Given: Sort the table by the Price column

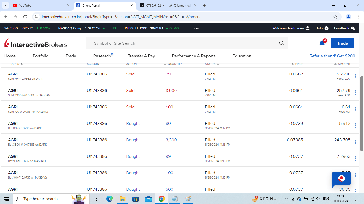Looking at the screenshot, I should [x=297, y=64].
